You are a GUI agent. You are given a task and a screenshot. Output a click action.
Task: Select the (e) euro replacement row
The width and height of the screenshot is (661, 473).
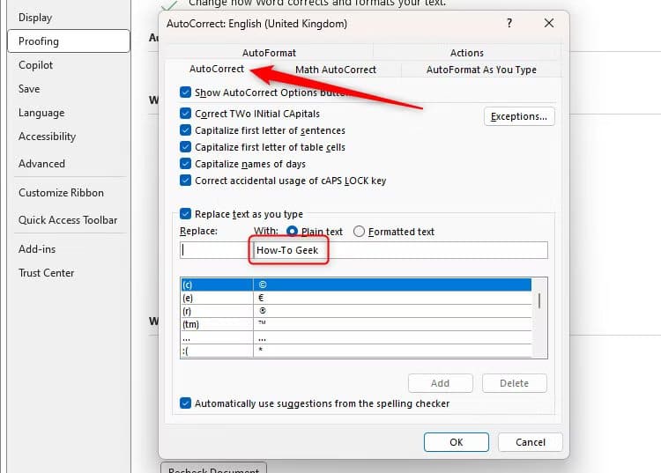pos(356,298)
